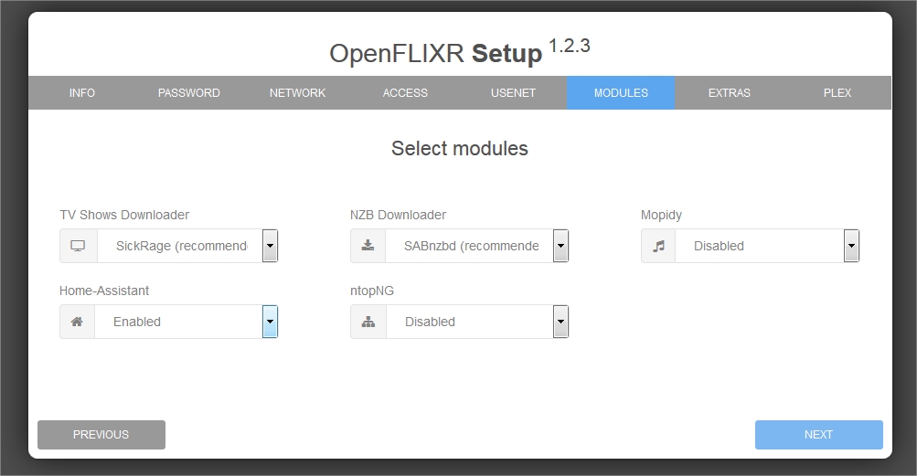Open the NZB Downloader dropdown arrow

point(560,246)
